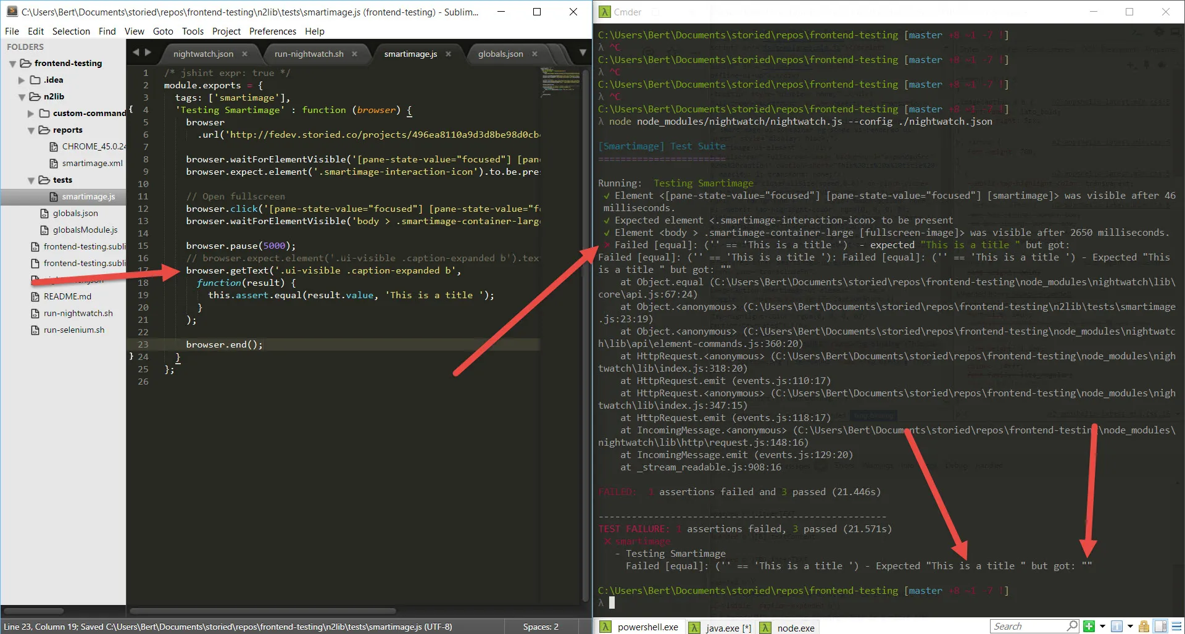Switch to the powershell.exe console tab
The image size is (1185, 634).
point(639,627)
